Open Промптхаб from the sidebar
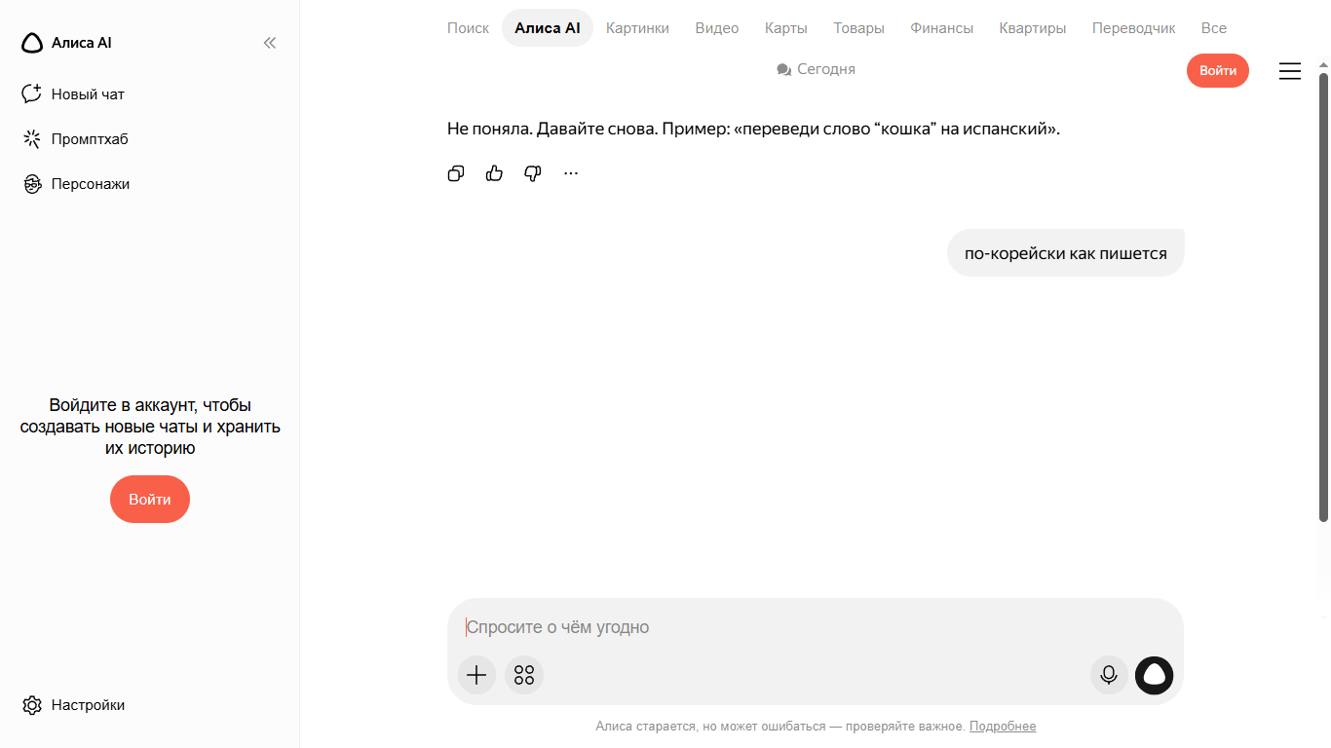The image size is (1331, 748). (76, 139)
